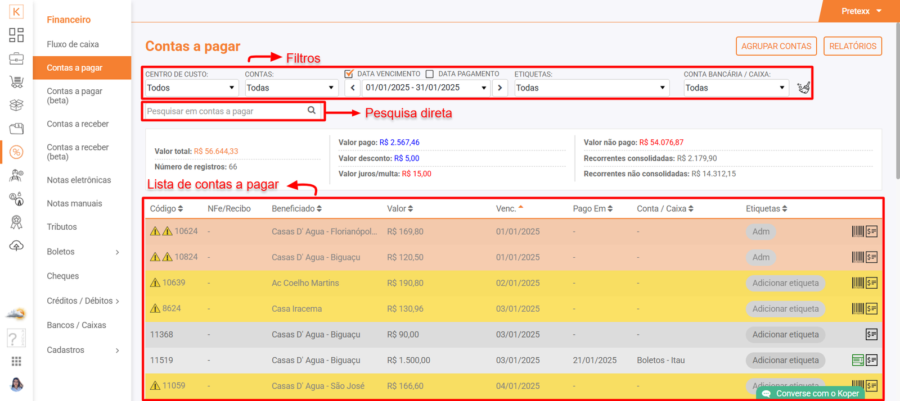Open the Relatórios button
900x401 pixels.
[x=852, y=46]
